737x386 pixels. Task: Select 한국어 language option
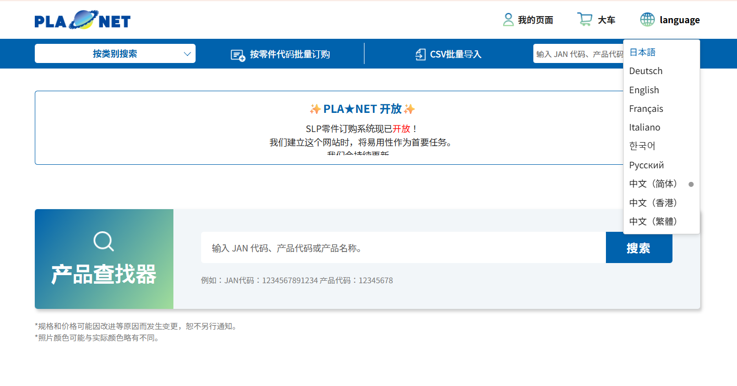642,146
